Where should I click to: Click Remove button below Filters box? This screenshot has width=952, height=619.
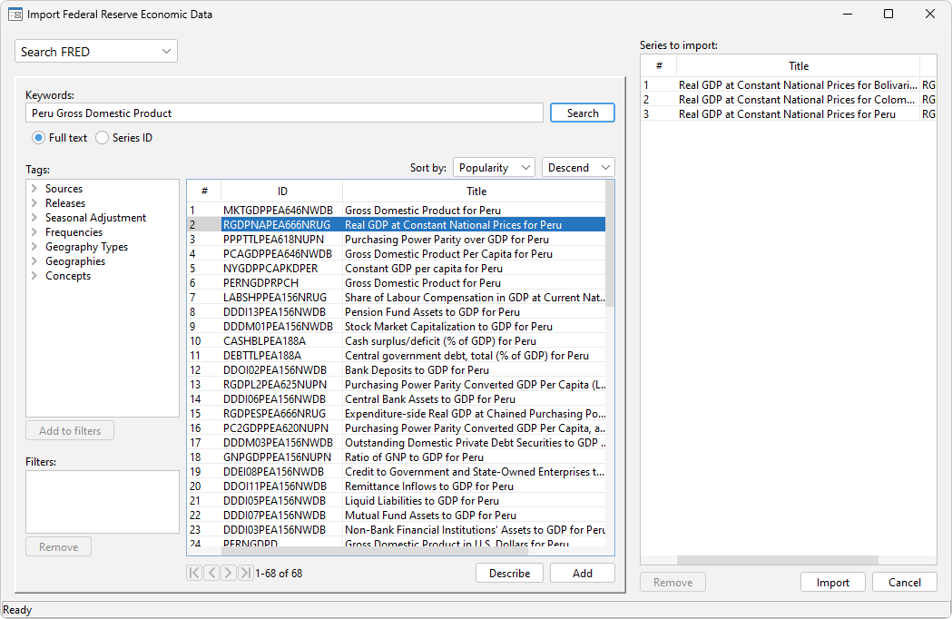(58, 546)
